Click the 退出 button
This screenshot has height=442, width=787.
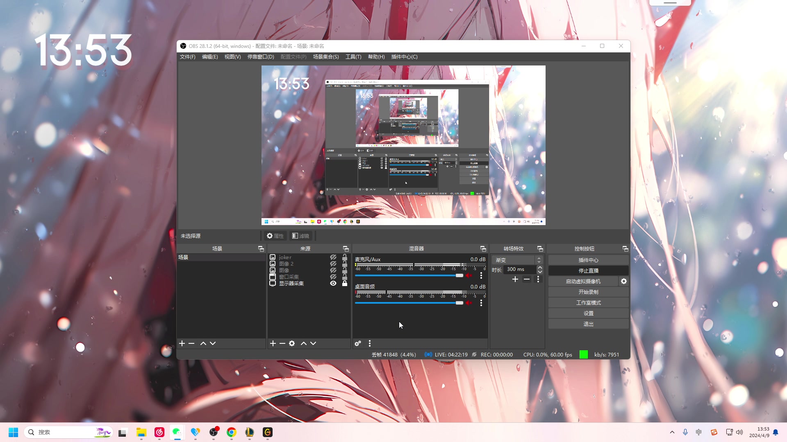588,324
